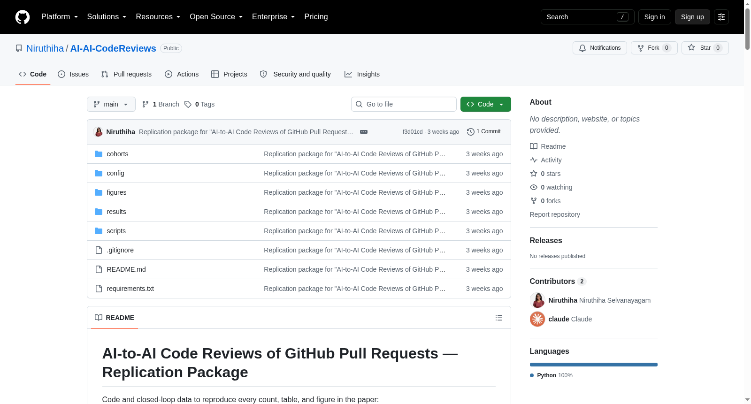
Task: Open the Niruthiha owner link
Action: [45, 48]
